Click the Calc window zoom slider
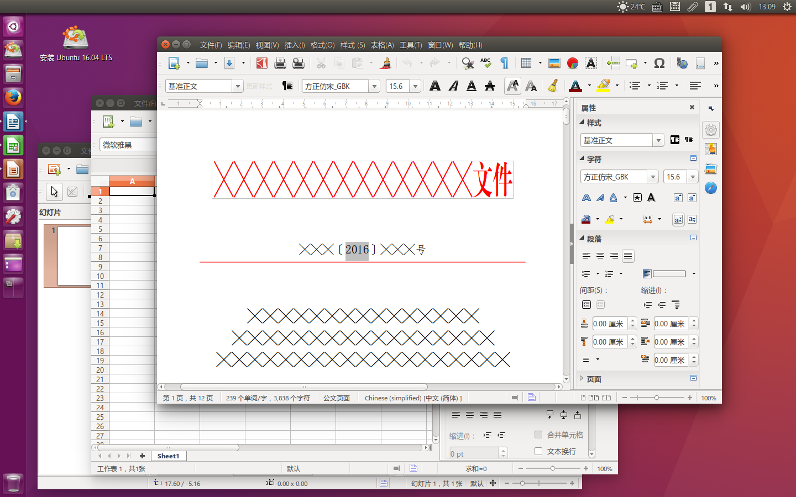The image size is (796, 497). coord(553,468)
